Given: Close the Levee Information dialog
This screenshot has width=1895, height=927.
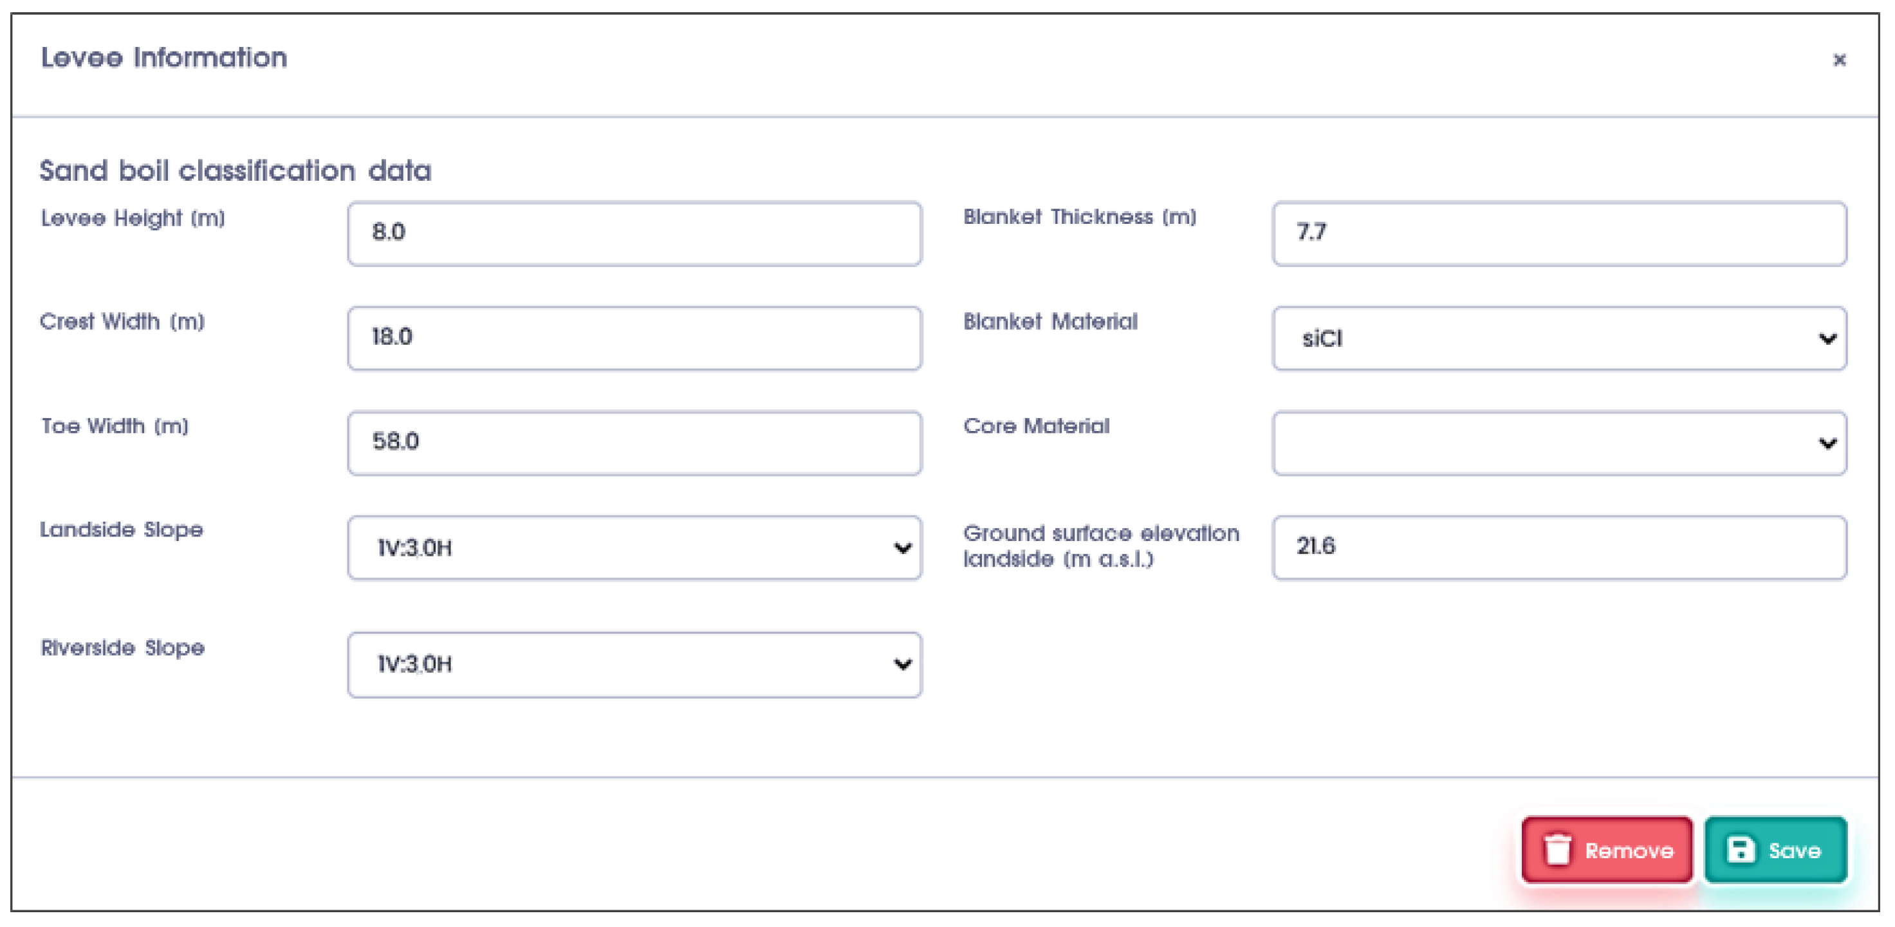Looking at the screenshot, I should tap(1839, 60).
